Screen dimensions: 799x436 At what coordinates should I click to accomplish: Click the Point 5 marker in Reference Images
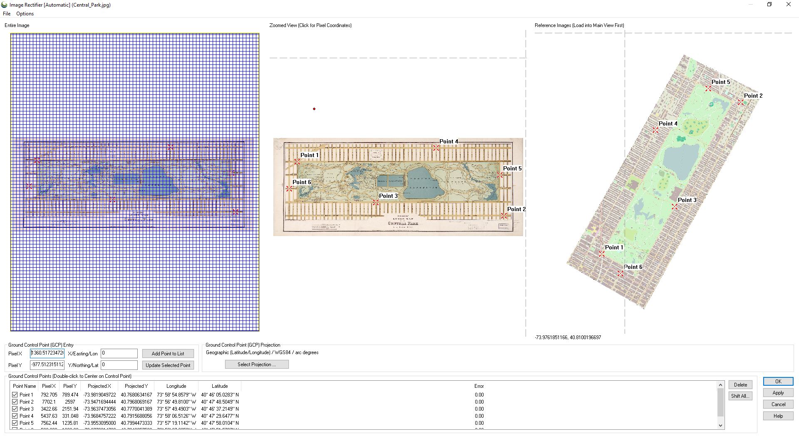point(708,89)
